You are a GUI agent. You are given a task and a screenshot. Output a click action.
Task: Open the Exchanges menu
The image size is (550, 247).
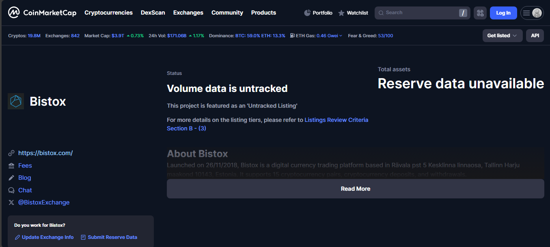(188, 13)
